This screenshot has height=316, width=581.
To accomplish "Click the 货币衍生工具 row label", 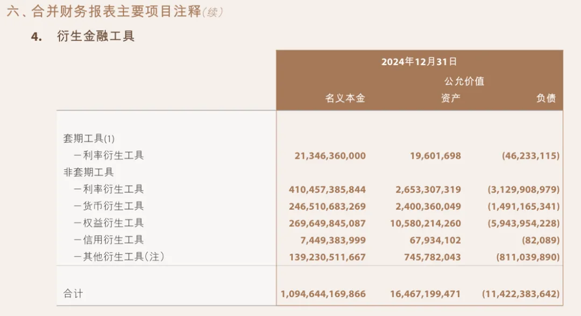I will point(109,206).
